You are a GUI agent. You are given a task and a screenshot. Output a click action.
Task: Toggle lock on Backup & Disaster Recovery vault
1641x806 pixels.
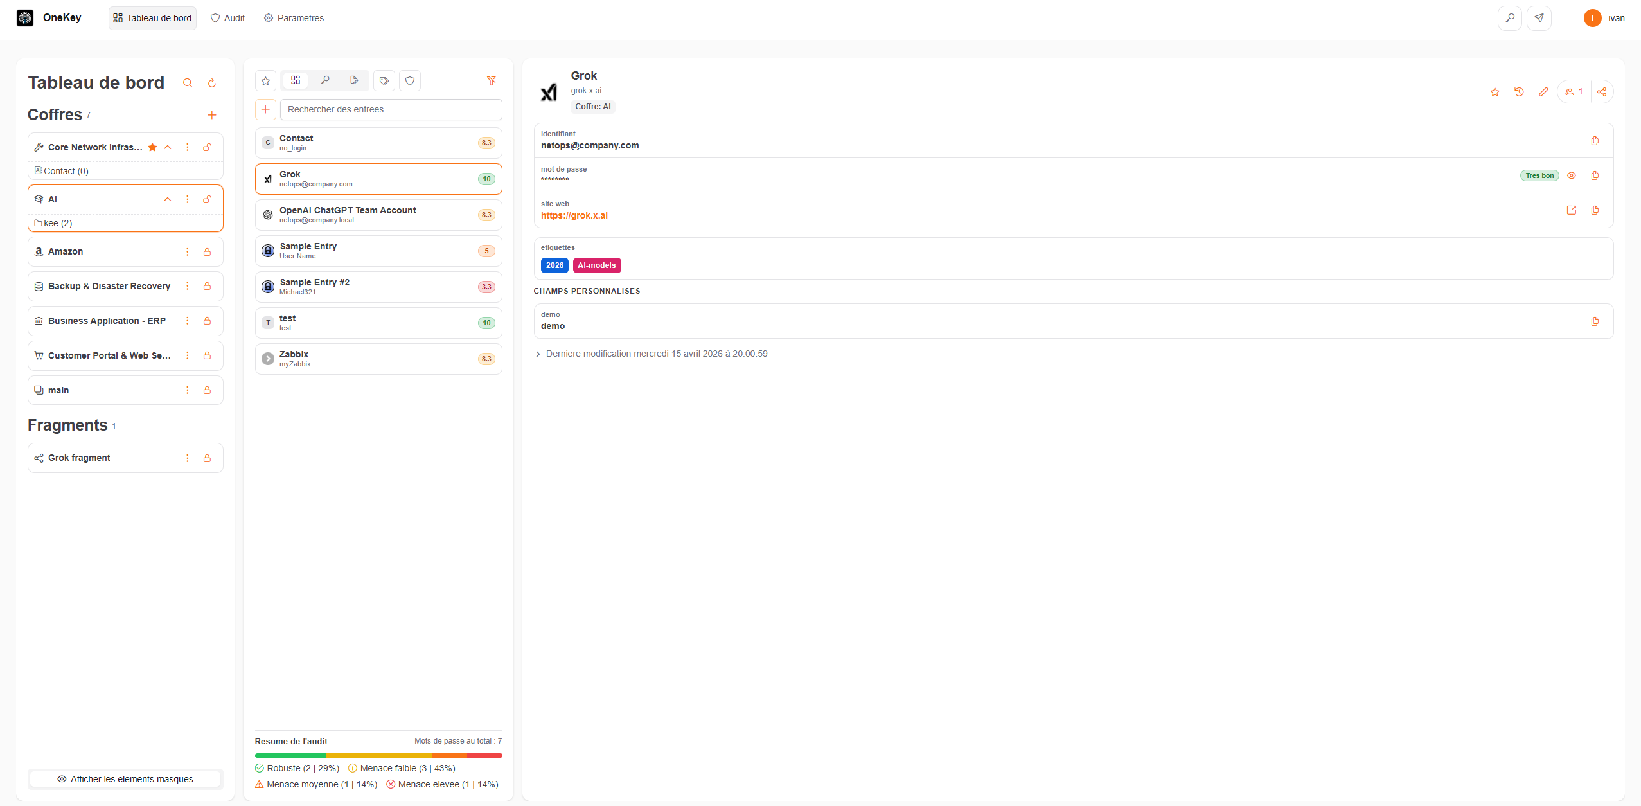coord(207,287)
